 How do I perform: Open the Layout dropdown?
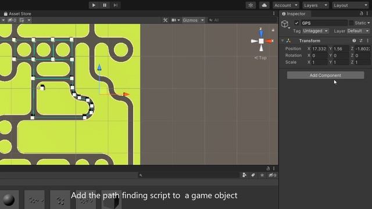(x=350, y=5)
